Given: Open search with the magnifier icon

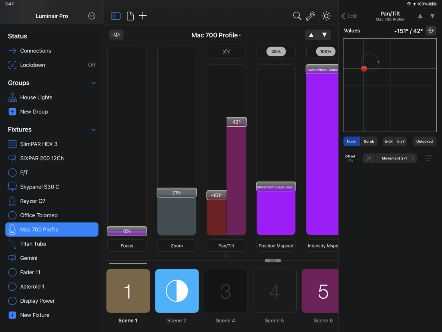Looking at the screenshot, I should [297, 16].
